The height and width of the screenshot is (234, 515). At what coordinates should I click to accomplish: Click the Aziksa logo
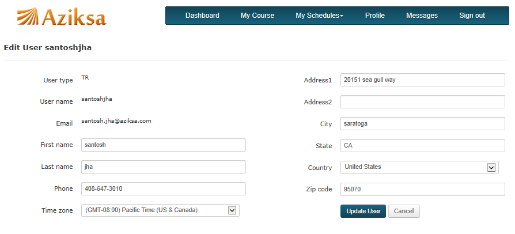click(62, 17)
